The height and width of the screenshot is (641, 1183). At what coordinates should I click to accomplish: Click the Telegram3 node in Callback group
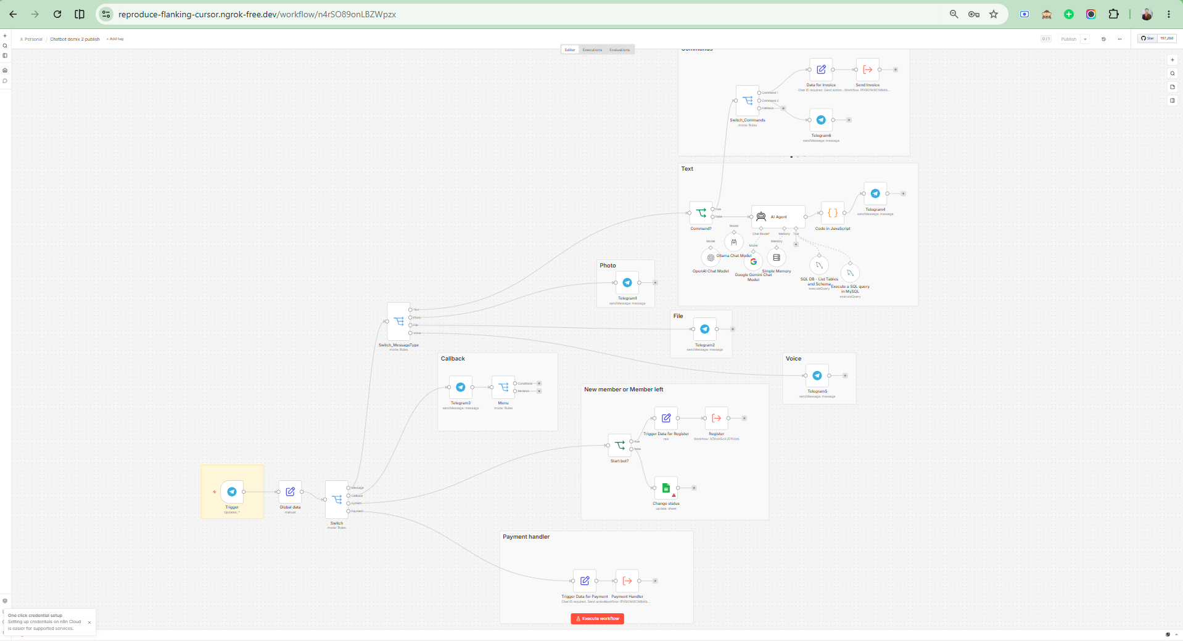click(461, 387)
